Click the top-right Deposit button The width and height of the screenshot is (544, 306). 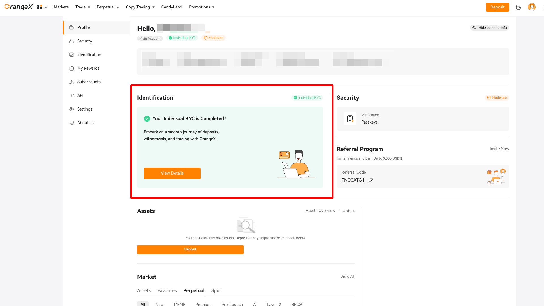498,7
